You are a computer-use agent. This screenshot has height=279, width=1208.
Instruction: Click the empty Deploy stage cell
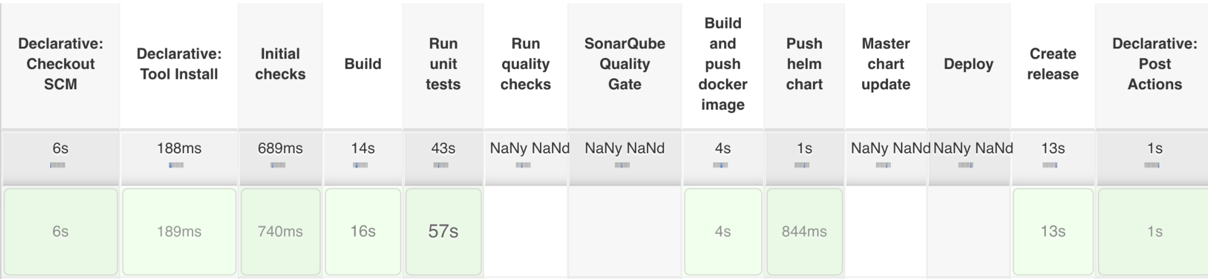click(x=969, y=231)
